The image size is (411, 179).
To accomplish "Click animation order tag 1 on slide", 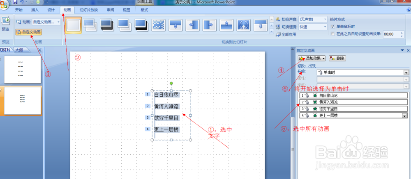I will point(148,94).
